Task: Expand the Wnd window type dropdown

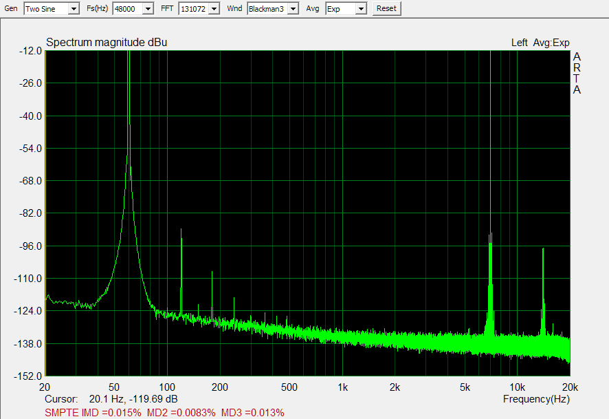Action: click(x=294, y=8)
